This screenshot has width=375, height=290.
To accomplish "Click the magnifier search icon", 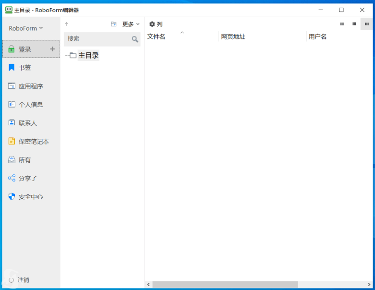I will coord(135,39).
